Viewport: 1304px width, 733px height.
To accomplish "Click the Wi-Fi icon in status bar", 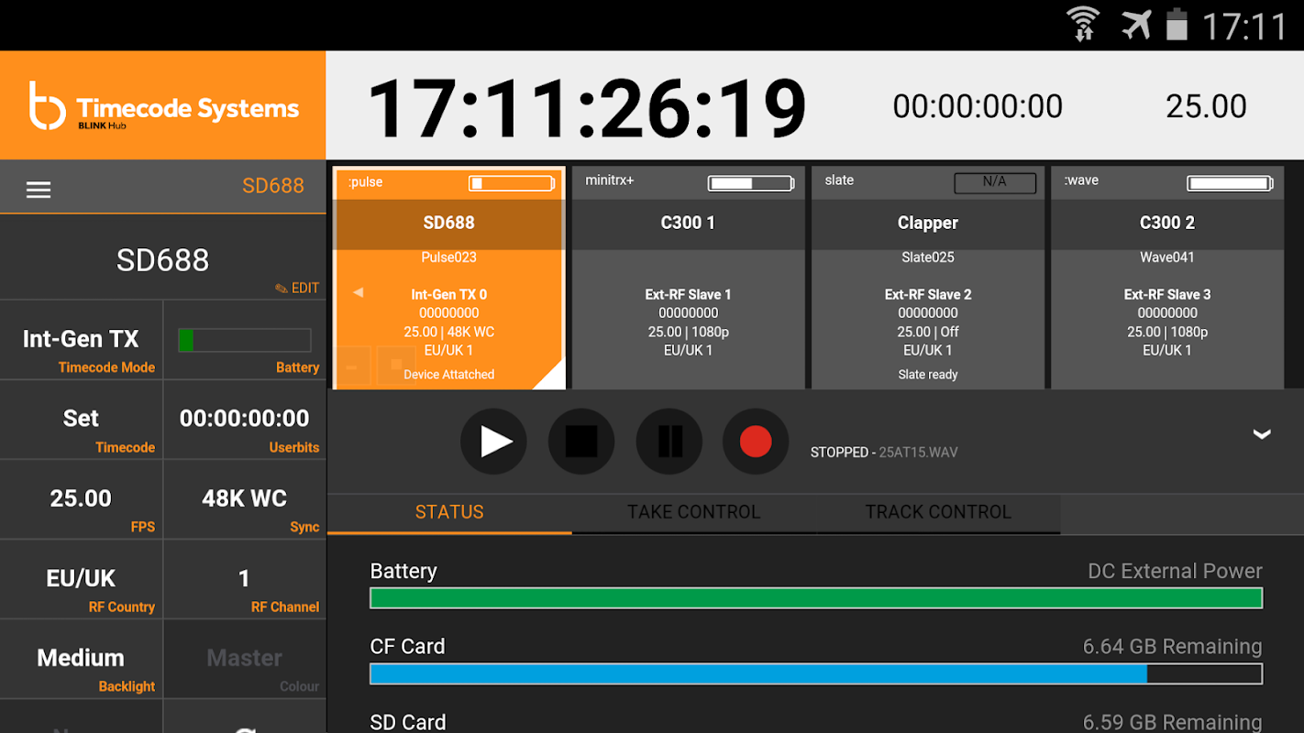I will [x=1083, y=24].
